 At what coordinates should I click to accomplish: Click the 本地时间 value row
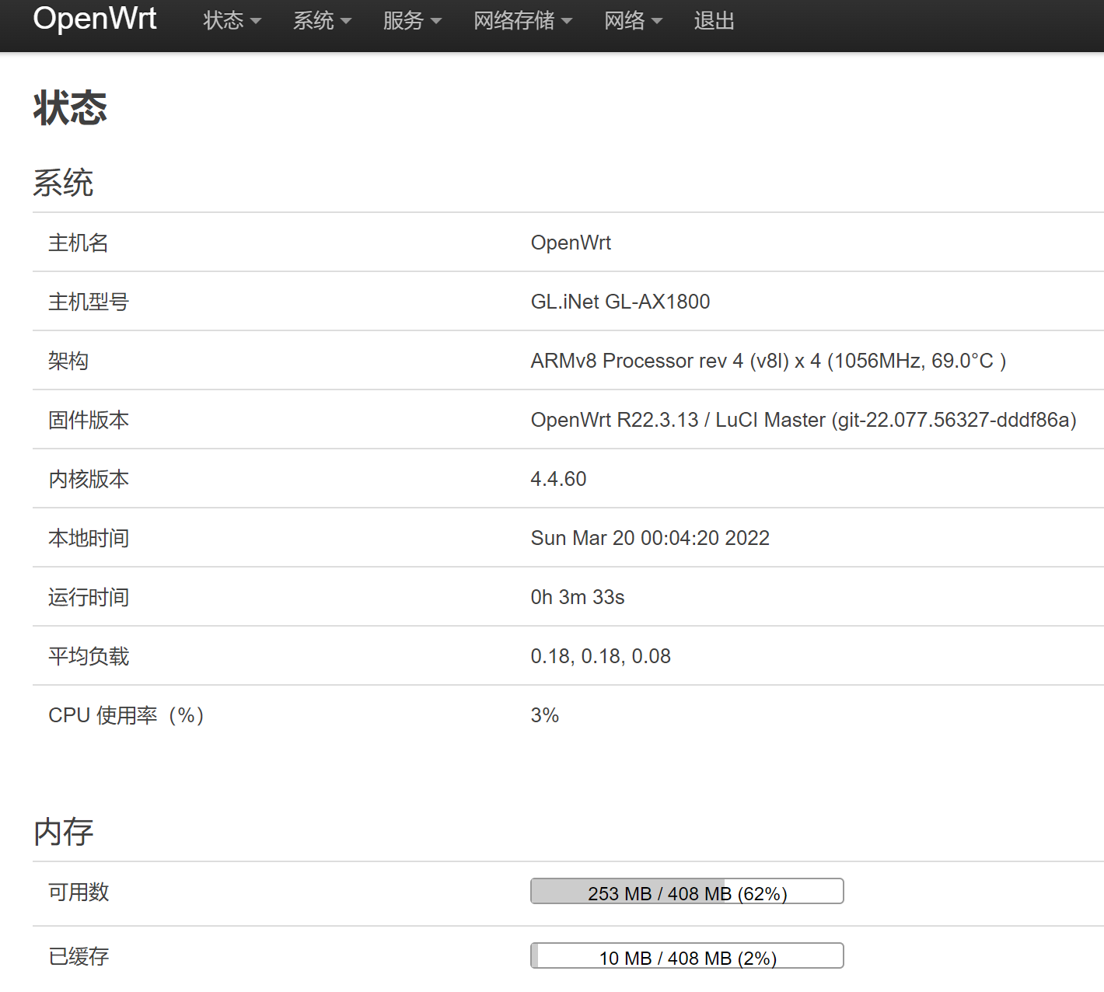point(650,538)
